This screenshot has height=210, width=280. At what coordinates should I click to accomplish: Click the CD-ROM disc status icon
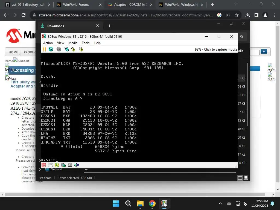pos(57,165)
